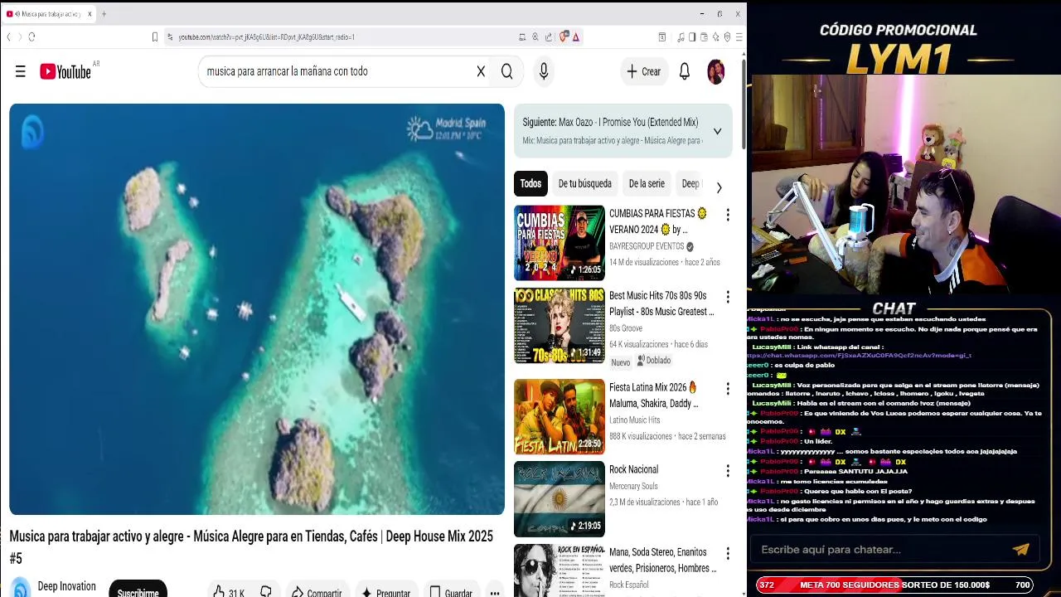Clear the search box with the X
This screenshot has height=597, width=1061.
pos(481,71)
